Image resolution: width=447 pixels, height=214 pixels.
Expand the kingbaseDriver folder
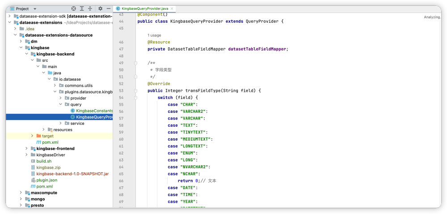pyautogui.click(x=26, y=154)
